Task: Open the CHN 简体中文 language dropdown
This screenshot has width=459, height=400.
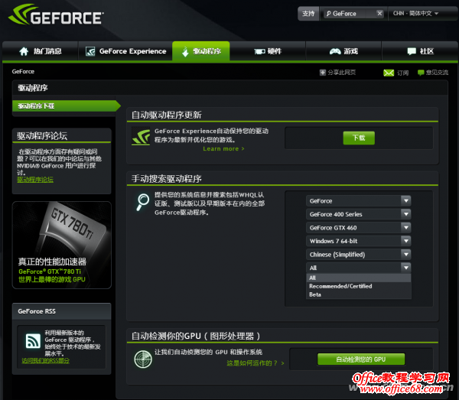Action: point(415,14)
